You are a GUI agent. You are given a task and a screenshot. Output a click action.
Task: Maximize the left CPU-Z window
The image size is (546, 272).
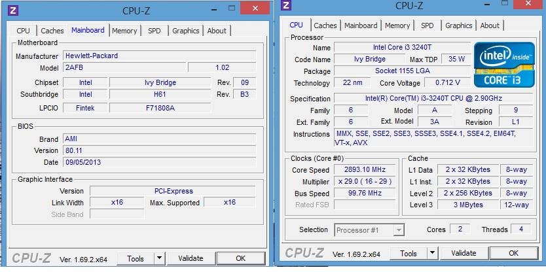tap(232, 8)
